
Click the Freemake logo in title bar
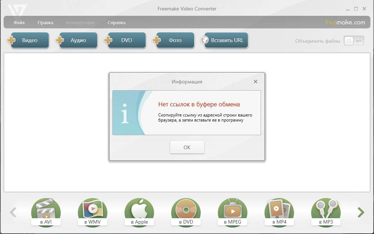pyautogui.click(x=17, y=11)
